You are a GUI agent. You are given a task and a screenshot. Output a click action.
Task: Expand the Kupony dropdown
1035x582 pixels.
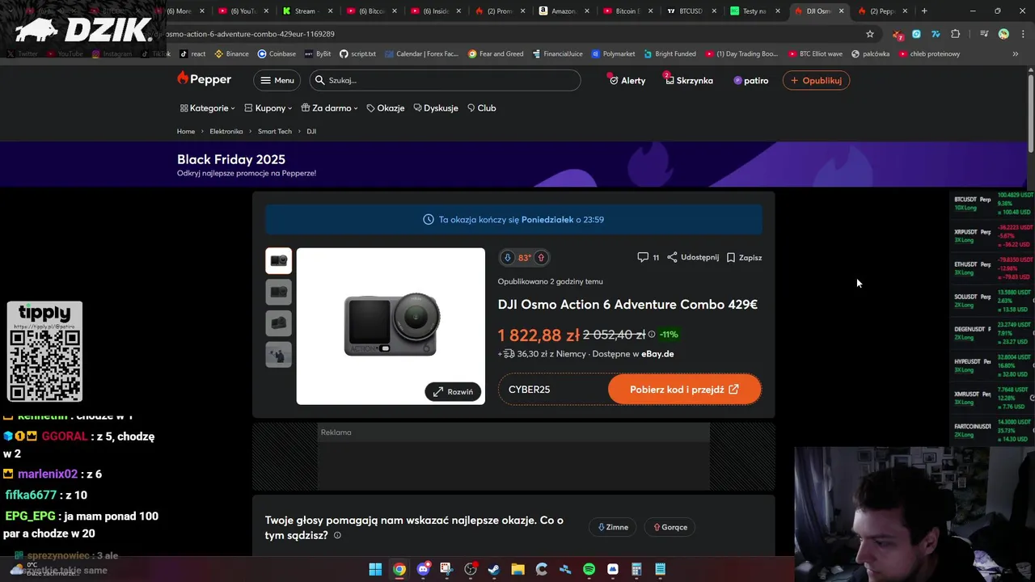[x=269, y=108]
